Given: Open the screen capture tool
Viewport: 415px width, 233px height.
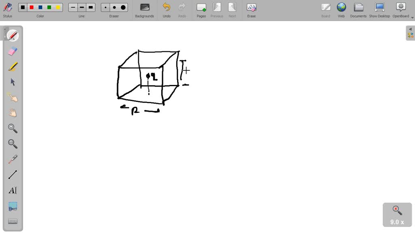Looking at the screenshot, I should point(12,205).
